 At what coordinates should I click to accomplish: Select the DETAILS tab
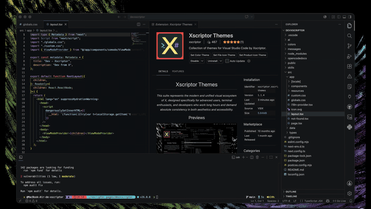pyautogui.click(x=163, y=71)
